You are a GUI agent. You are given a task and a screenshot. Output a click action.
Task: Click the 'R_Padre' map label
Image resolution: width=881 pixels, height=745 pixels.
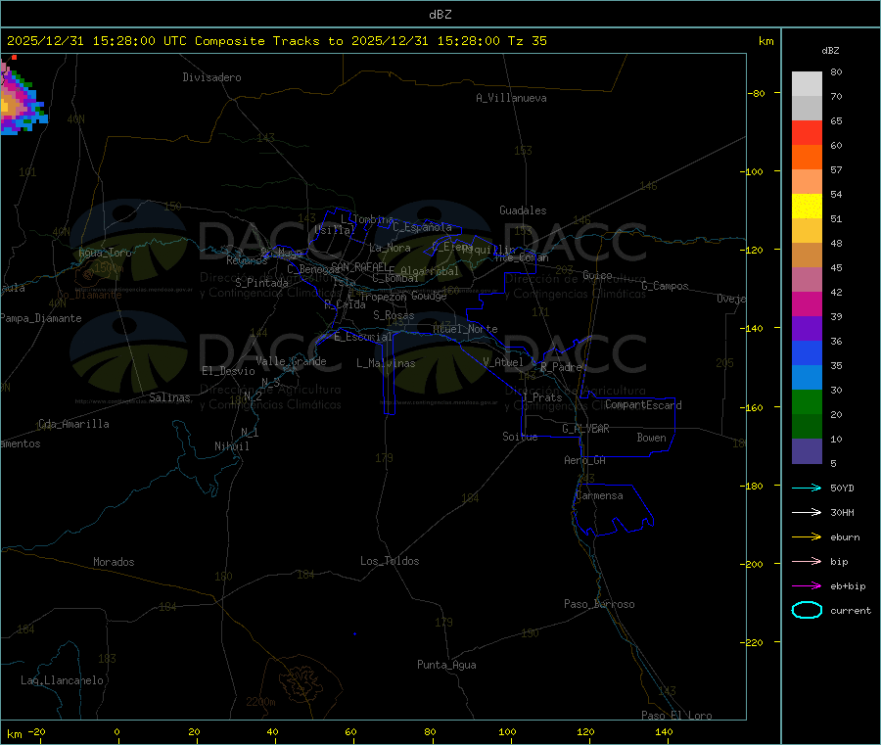[561, 367]
